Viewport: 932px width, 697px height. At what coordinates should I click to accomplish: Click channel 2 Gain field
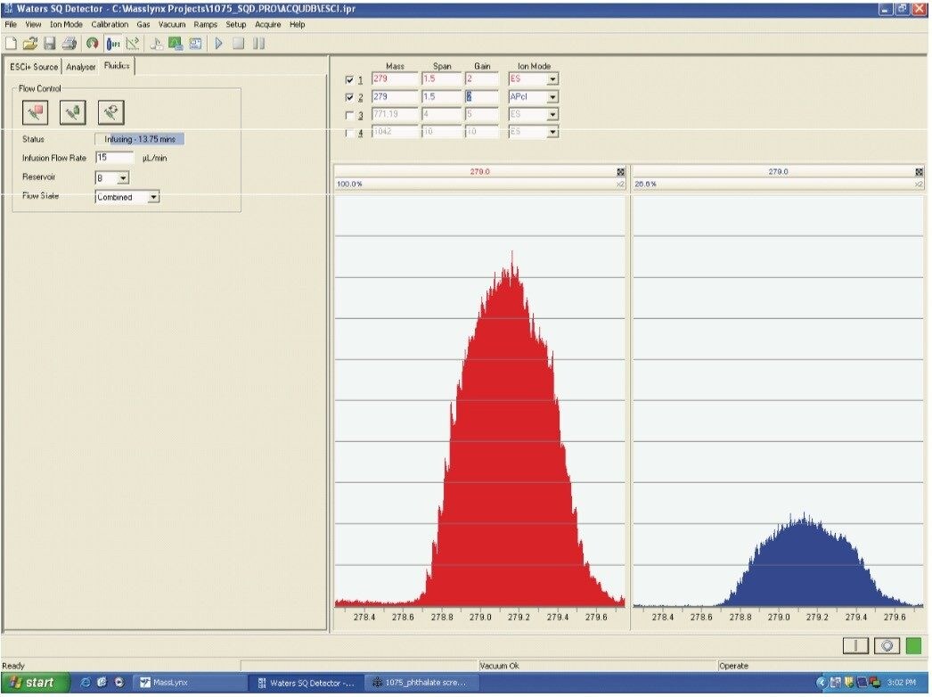coord(482,96)
